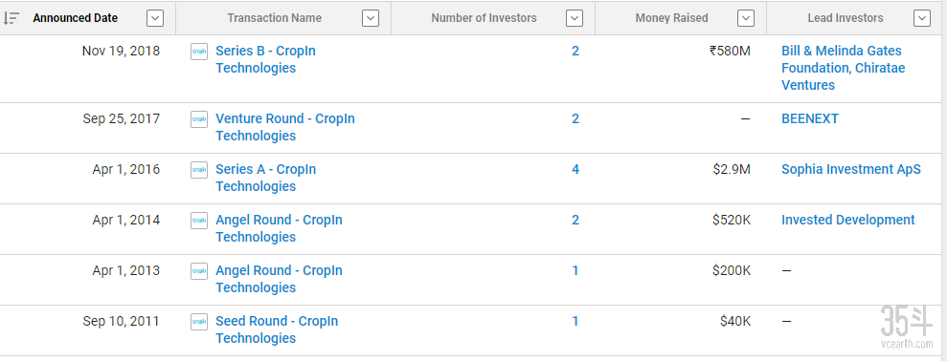Click the Invested Development investor link
947x361 pixels.
(848, 220)
